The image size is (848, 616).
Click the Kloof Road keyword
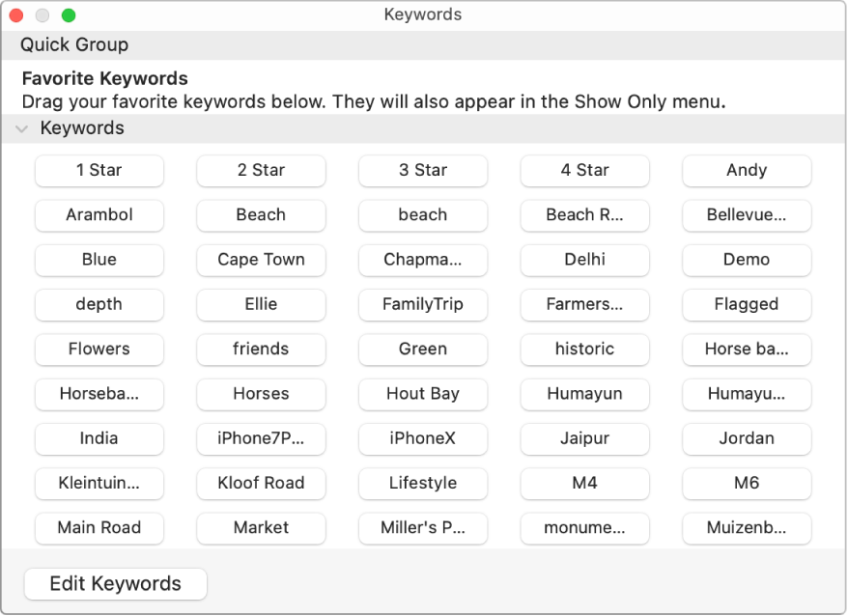tap(261, 484)
